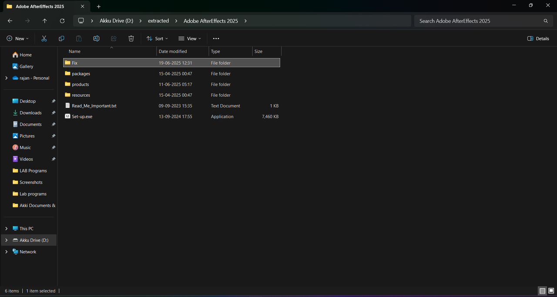Click the Set-up.exe Adobe file icon

tap(67, 116)
